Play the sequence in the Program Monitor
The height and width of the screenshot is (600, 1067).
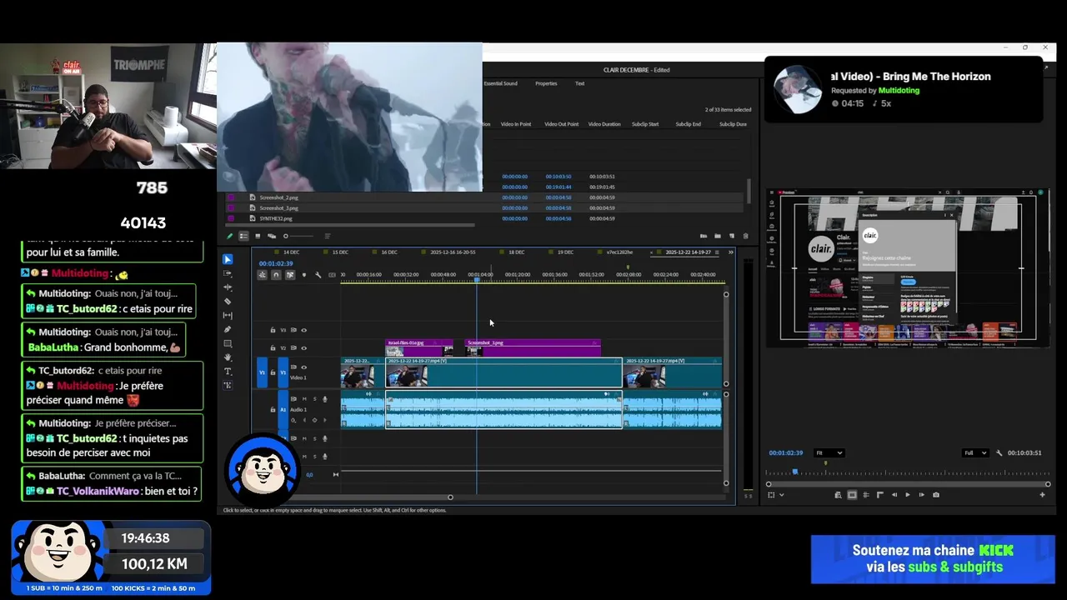[x=908, y=495]
